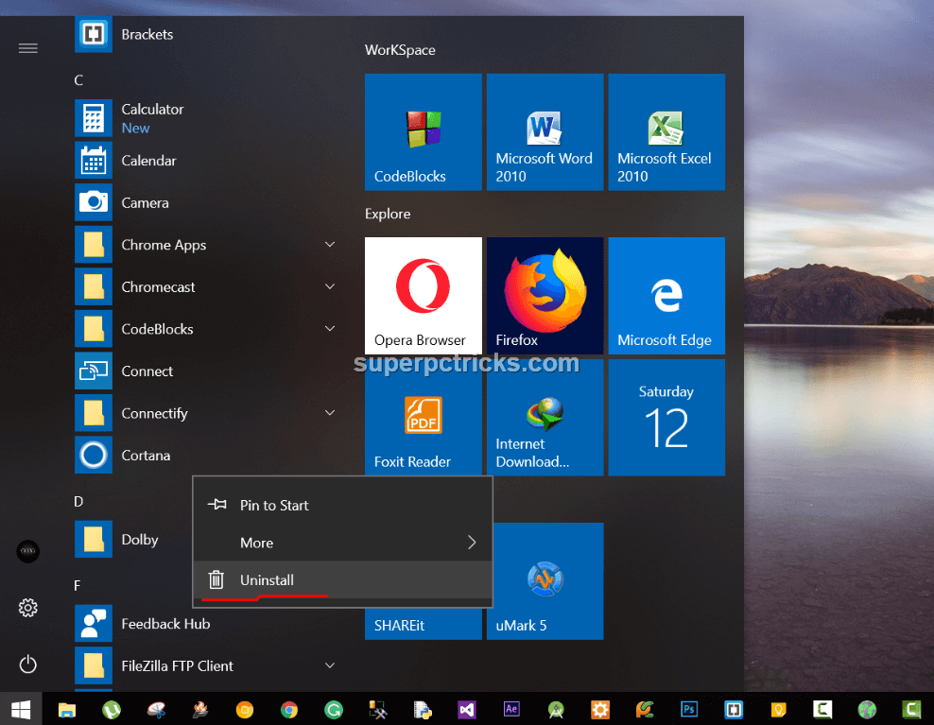Open the More submenu arrow
Screen dimensions: 934x725
coord(472,543)
